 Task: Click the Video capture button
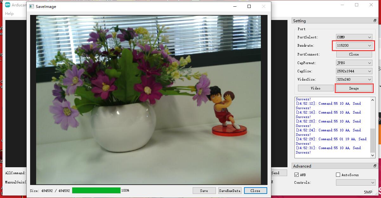coord(315,88)
